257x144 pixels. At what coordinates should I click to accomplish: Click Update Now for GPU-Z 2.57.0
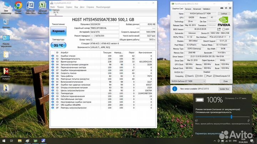pyautogui.click(x=224, y=89)
